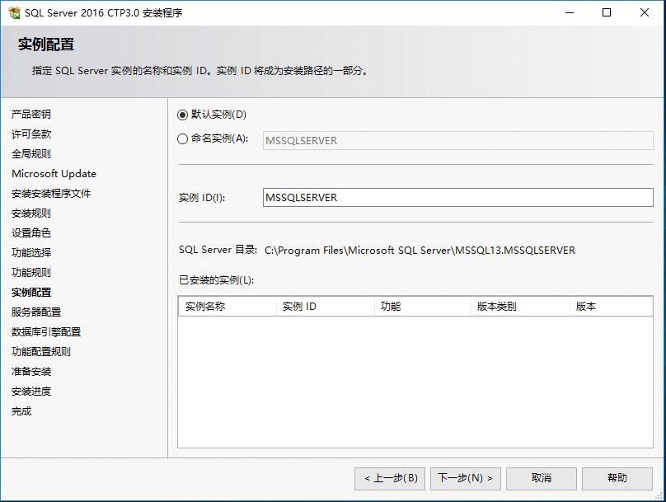Screen dimensions: 666x502
Task: Click the 取消 button
Action: (x=542, y=478)
